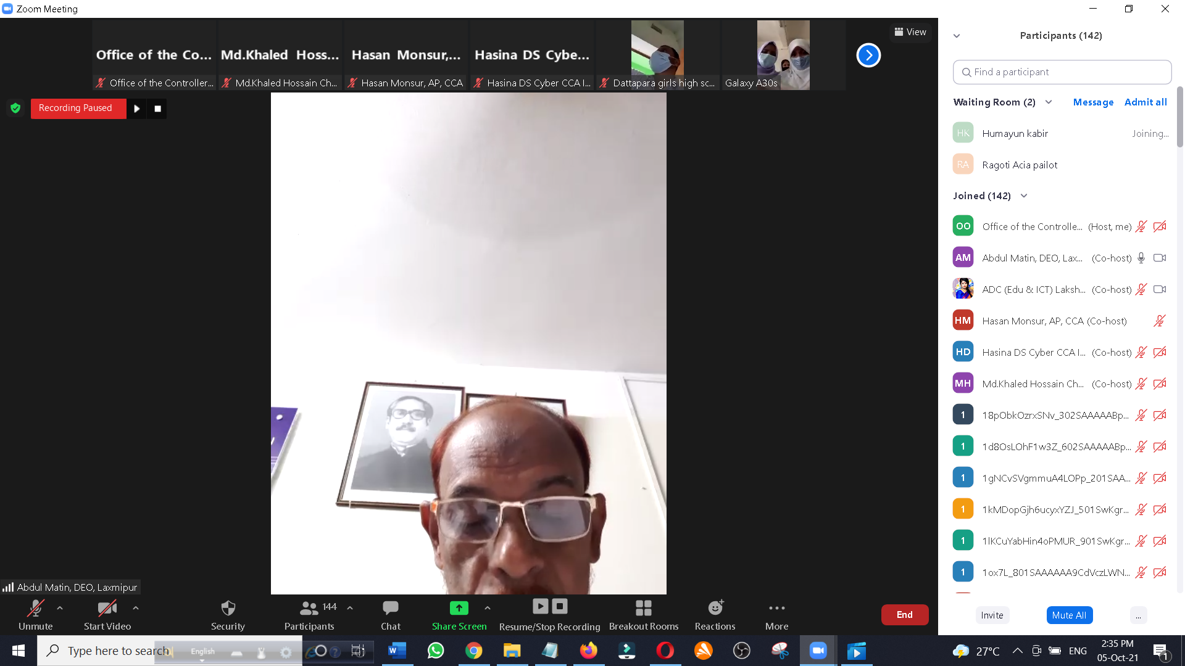Image resolution: width=1185 pixels, height=666 pixels.
Task: Open the Participants panel icon
Action: (x=309, y=608)
